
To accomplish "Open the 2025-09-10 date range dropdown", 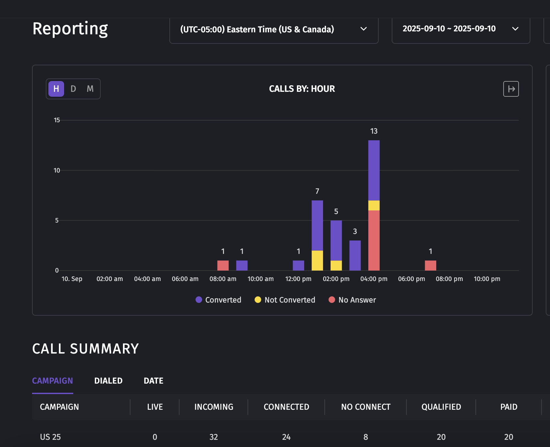I will pyautogui.click(x=461, y=29).
